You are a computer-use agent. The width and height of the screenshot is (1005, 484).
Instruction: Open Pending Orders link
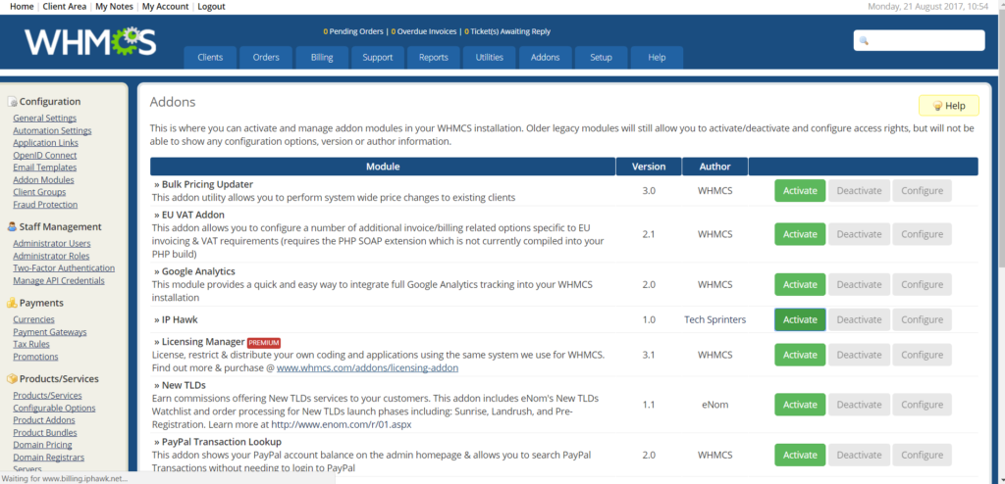click(x=353, y=31)
